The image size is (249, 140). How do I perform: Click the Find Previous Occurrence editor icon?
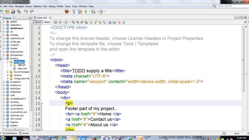click(77, 22)
